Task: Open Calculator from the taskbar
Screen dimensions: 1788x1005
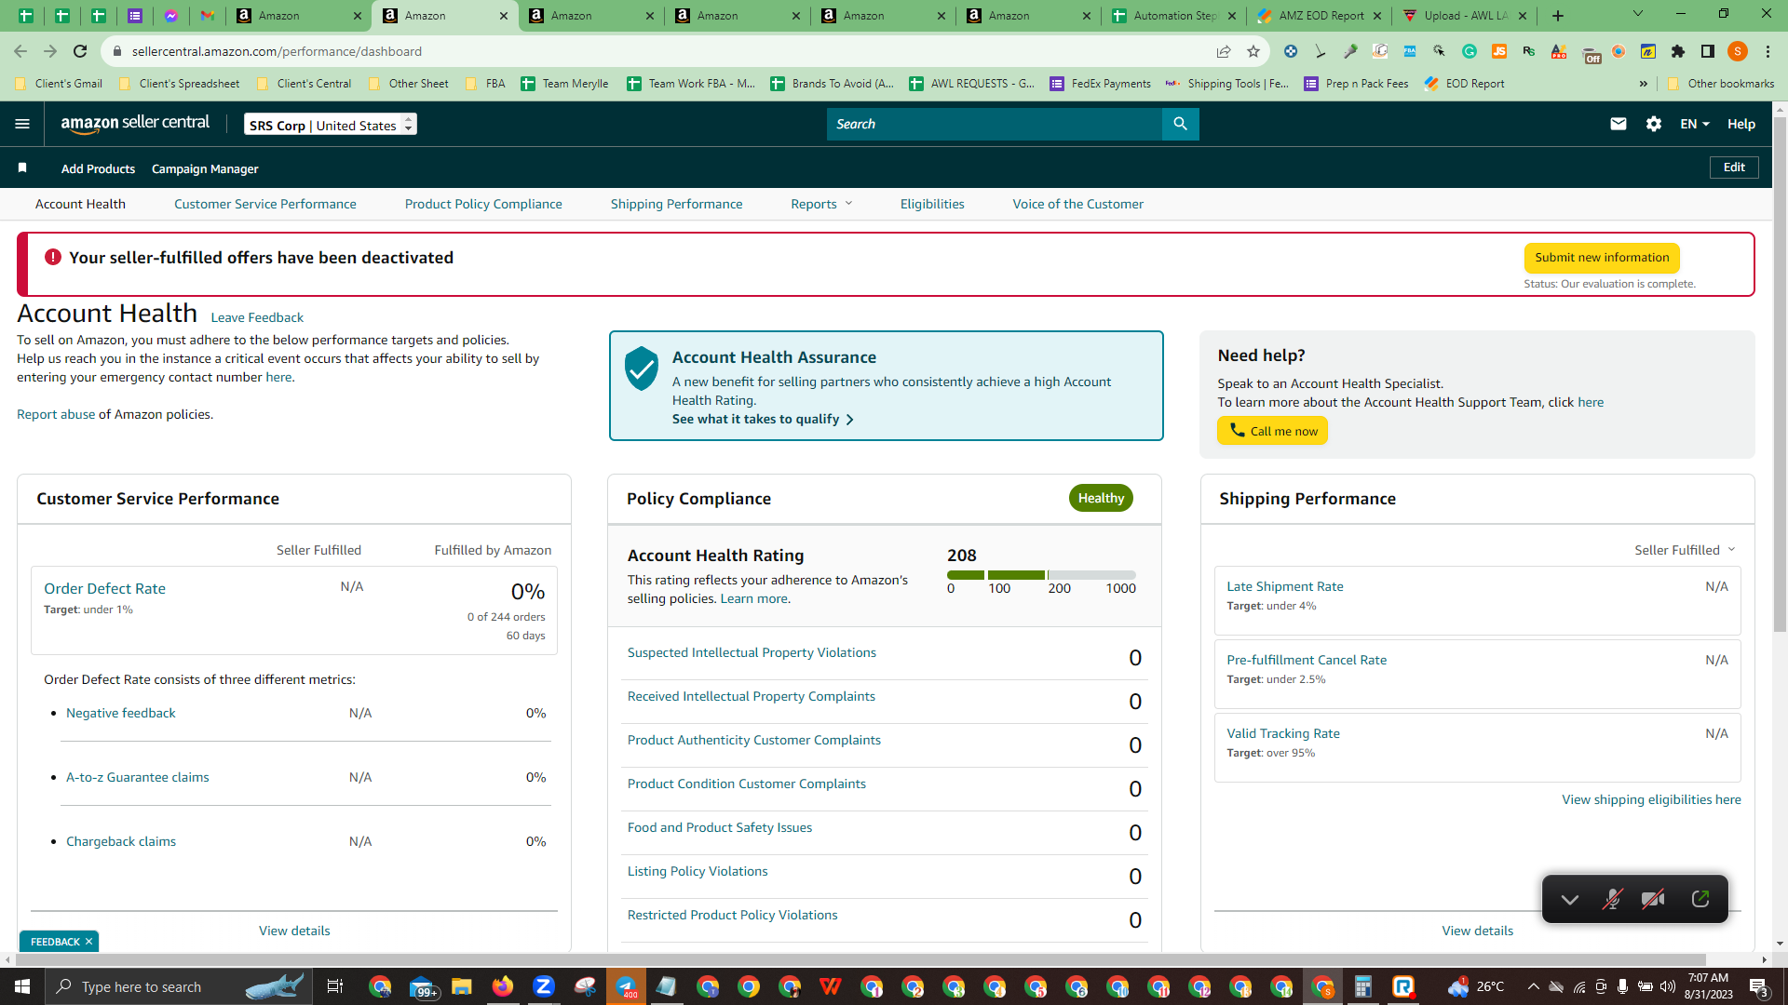Action: 1363,986
